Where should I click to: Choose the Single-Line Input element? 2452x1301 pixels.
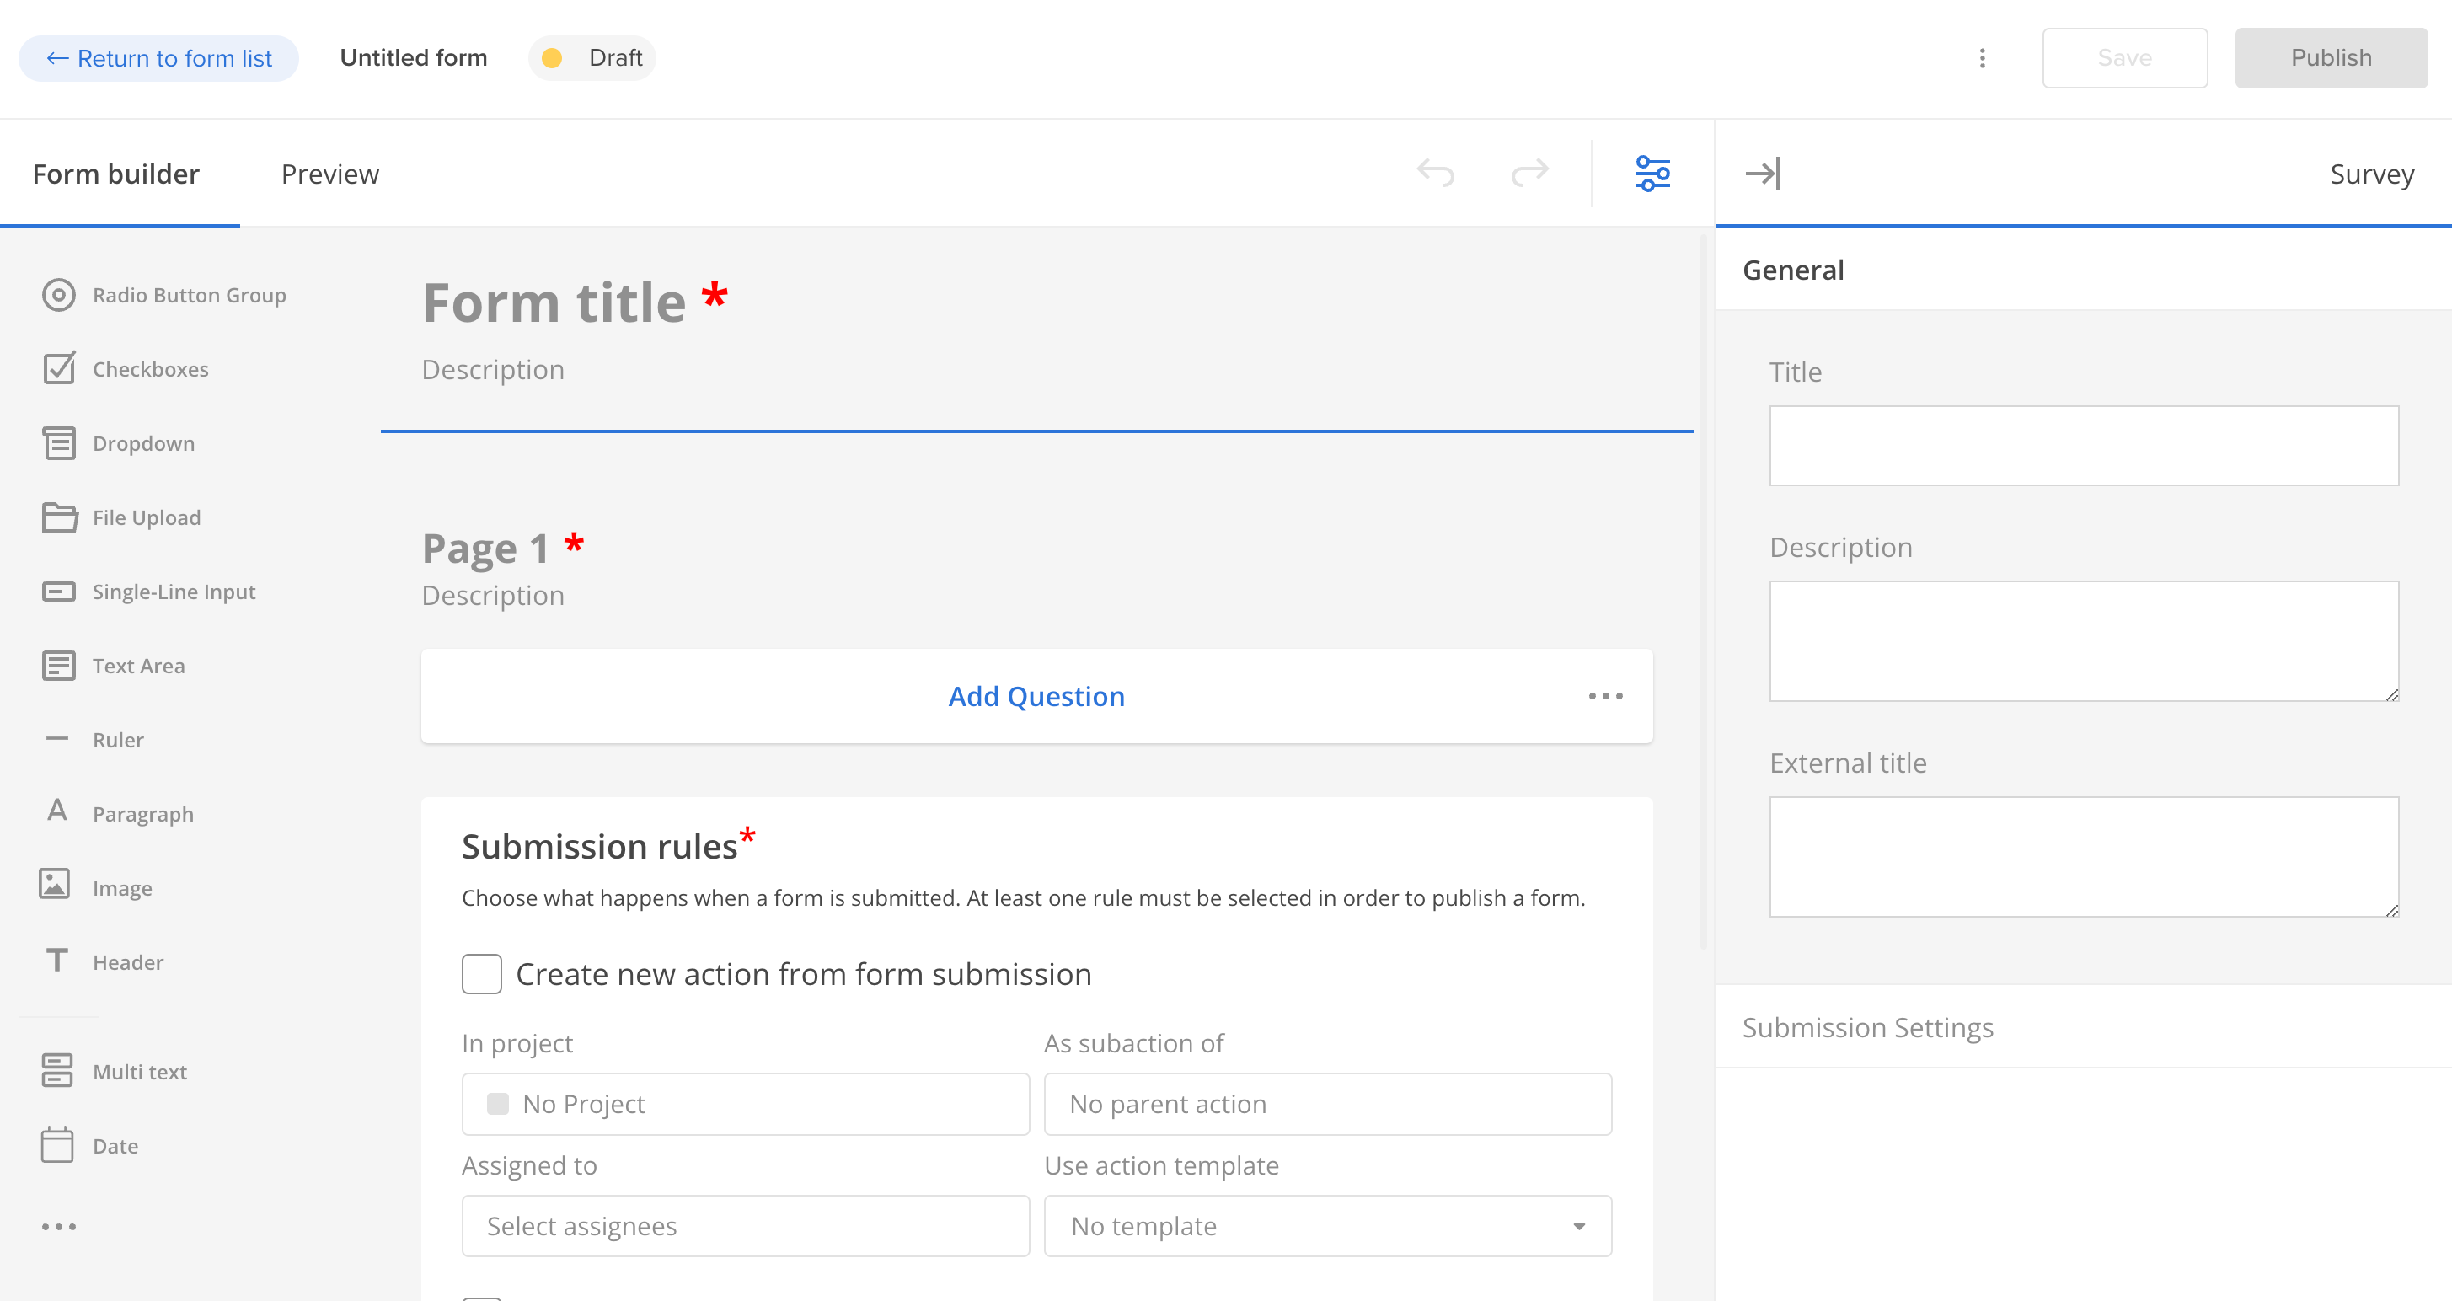pyautogui.click(x=174, y=591)
